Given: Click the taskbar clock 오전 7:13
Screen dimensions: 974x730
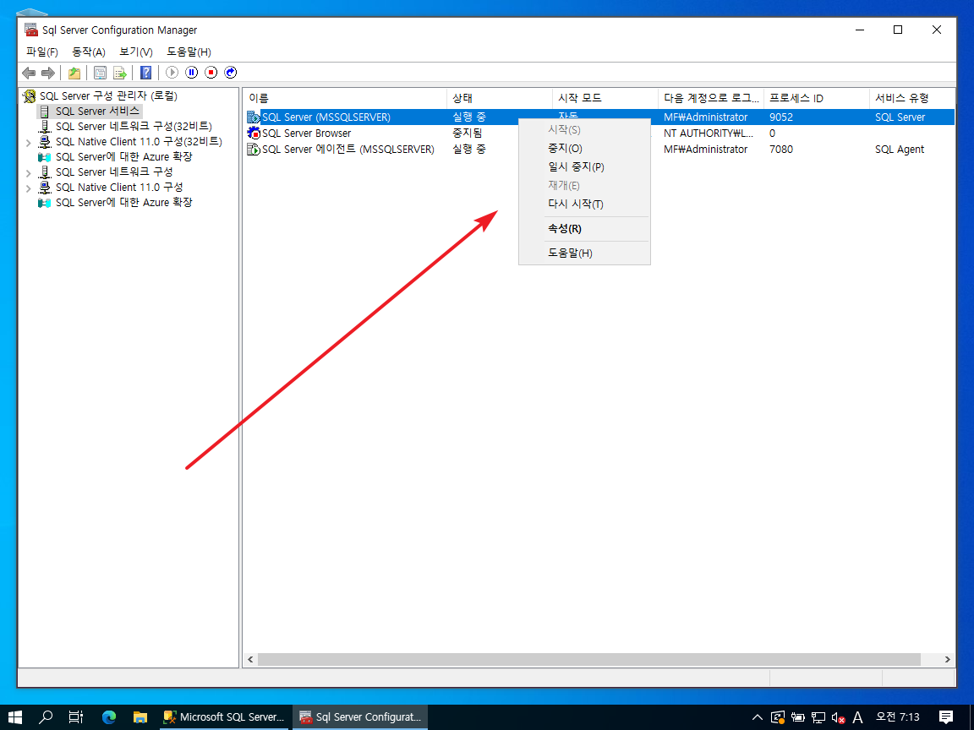Looking at the screenshot, I should point(898,717).
